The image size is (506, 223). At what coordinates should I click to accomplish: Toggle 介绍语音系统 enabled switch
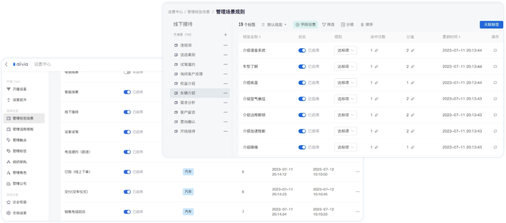click(302, 50)
